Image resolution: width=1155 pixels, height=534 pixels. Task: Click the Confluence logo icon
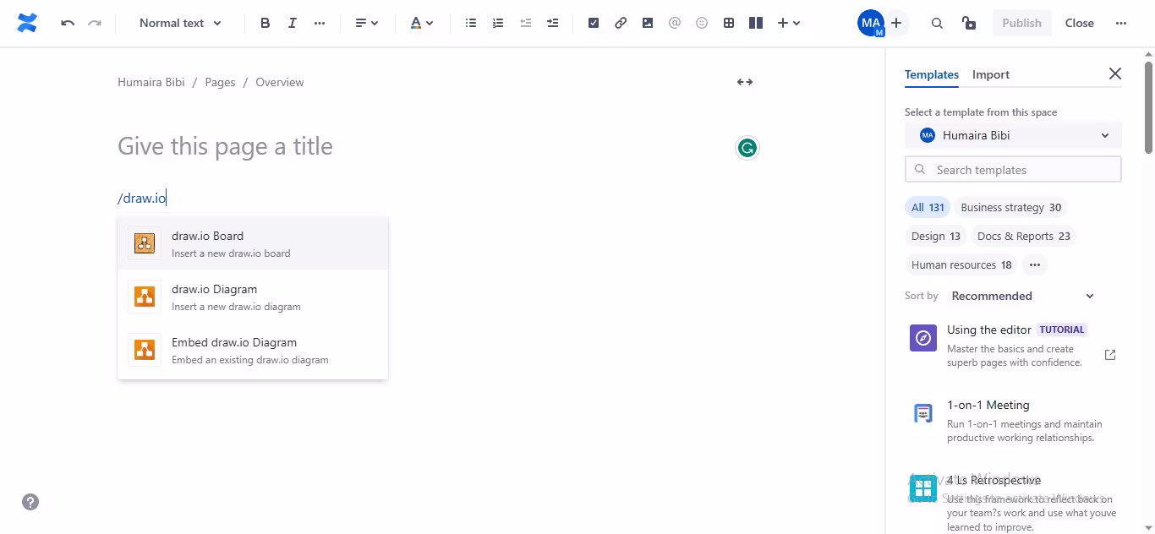(27, 24)
